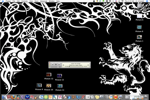Select the Picture 1 desktop file
This screenshot has height=100, width=150.
(139, 37)
